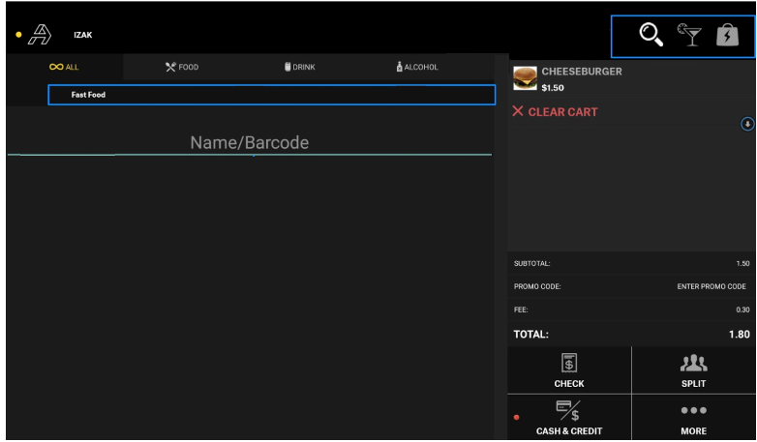This screenshot has height=442, width=757.
Task: Click the circled down-arrow icon in cart
Action: 747,125
